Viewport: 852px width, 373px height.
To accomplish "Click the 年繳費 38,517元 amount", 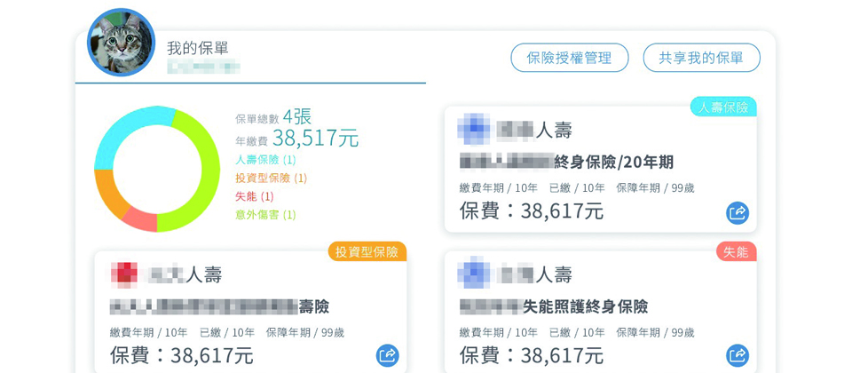I will coord(296,139).
